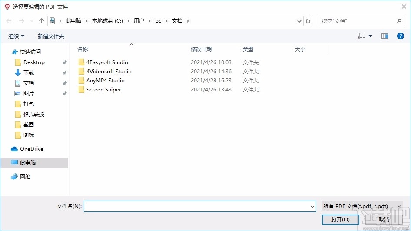Click the blue download arrow icon

coord(17,73)
